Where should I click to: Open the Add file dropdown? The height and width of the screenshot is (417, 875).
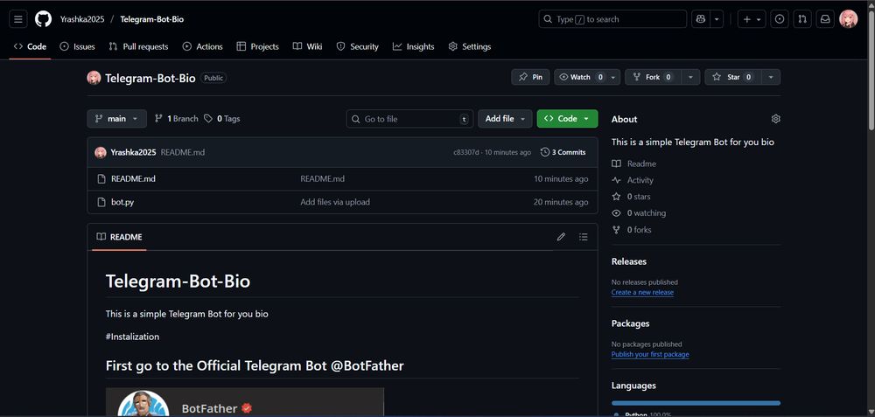pyautogui.click(x=505, y=119)
